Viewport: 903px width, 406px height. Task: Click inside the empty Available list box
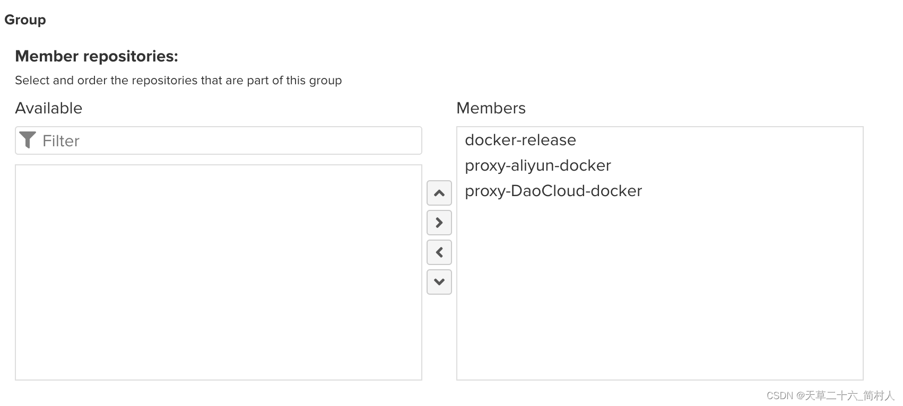pos(219,272)
